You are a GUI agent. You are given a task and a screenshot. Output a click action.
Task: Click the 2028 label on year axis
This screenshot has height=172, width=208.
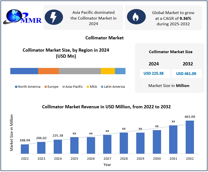(124, 159)
